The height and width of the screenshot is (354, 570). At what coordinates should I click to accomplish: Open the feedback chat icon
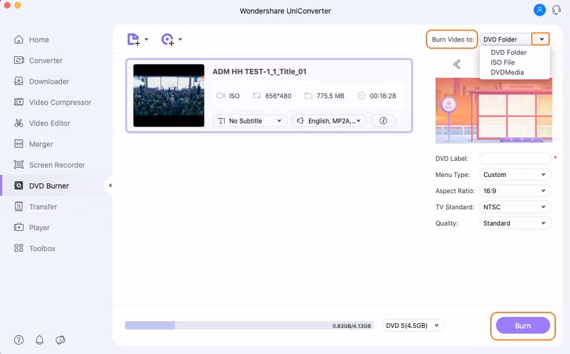(x=60, y=340)
